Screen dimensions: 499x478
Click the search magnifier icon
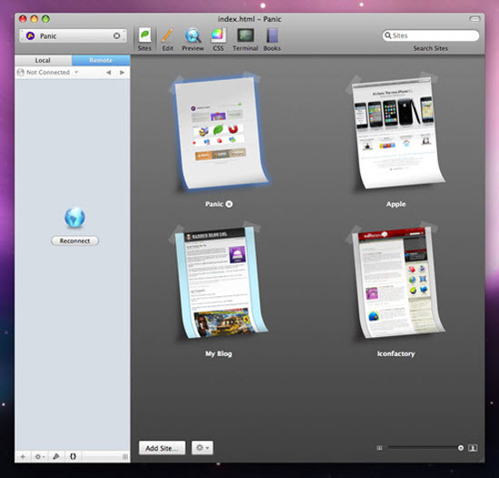388,35
